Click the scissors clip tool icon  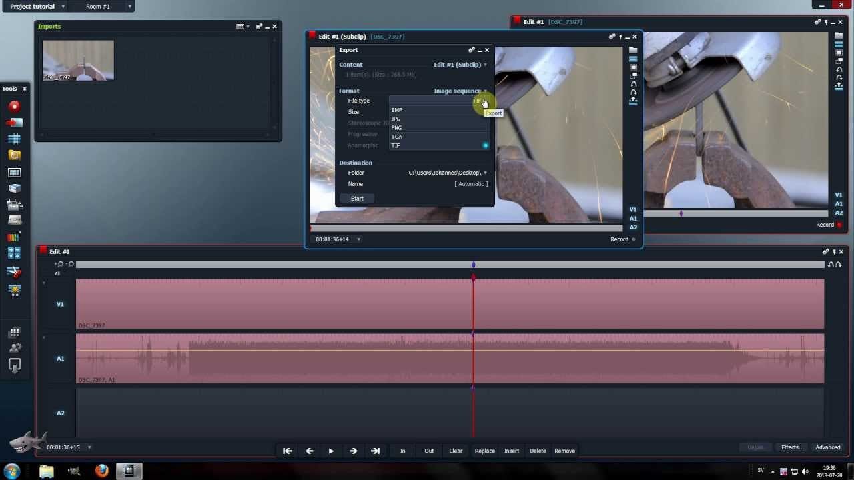[x=14, y=272]
